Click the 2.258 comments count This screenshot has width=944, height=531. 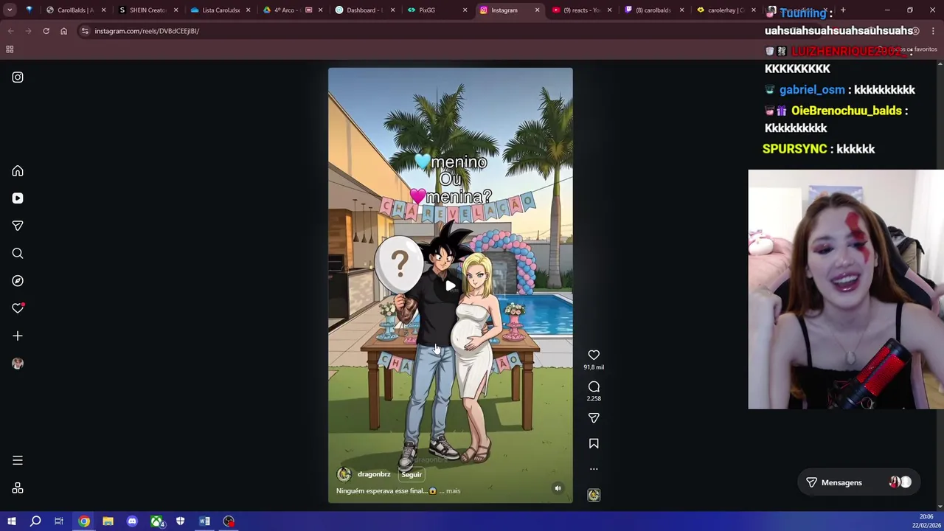594,399
